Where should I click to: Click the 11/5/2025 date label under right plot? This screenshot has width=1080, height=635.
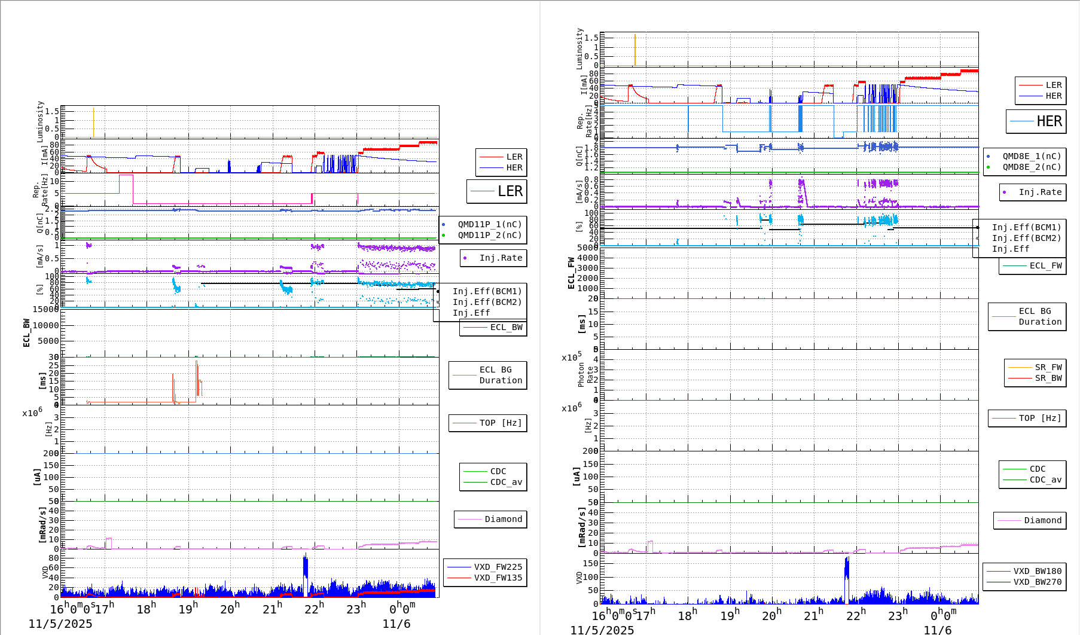(x=602, y=630)
